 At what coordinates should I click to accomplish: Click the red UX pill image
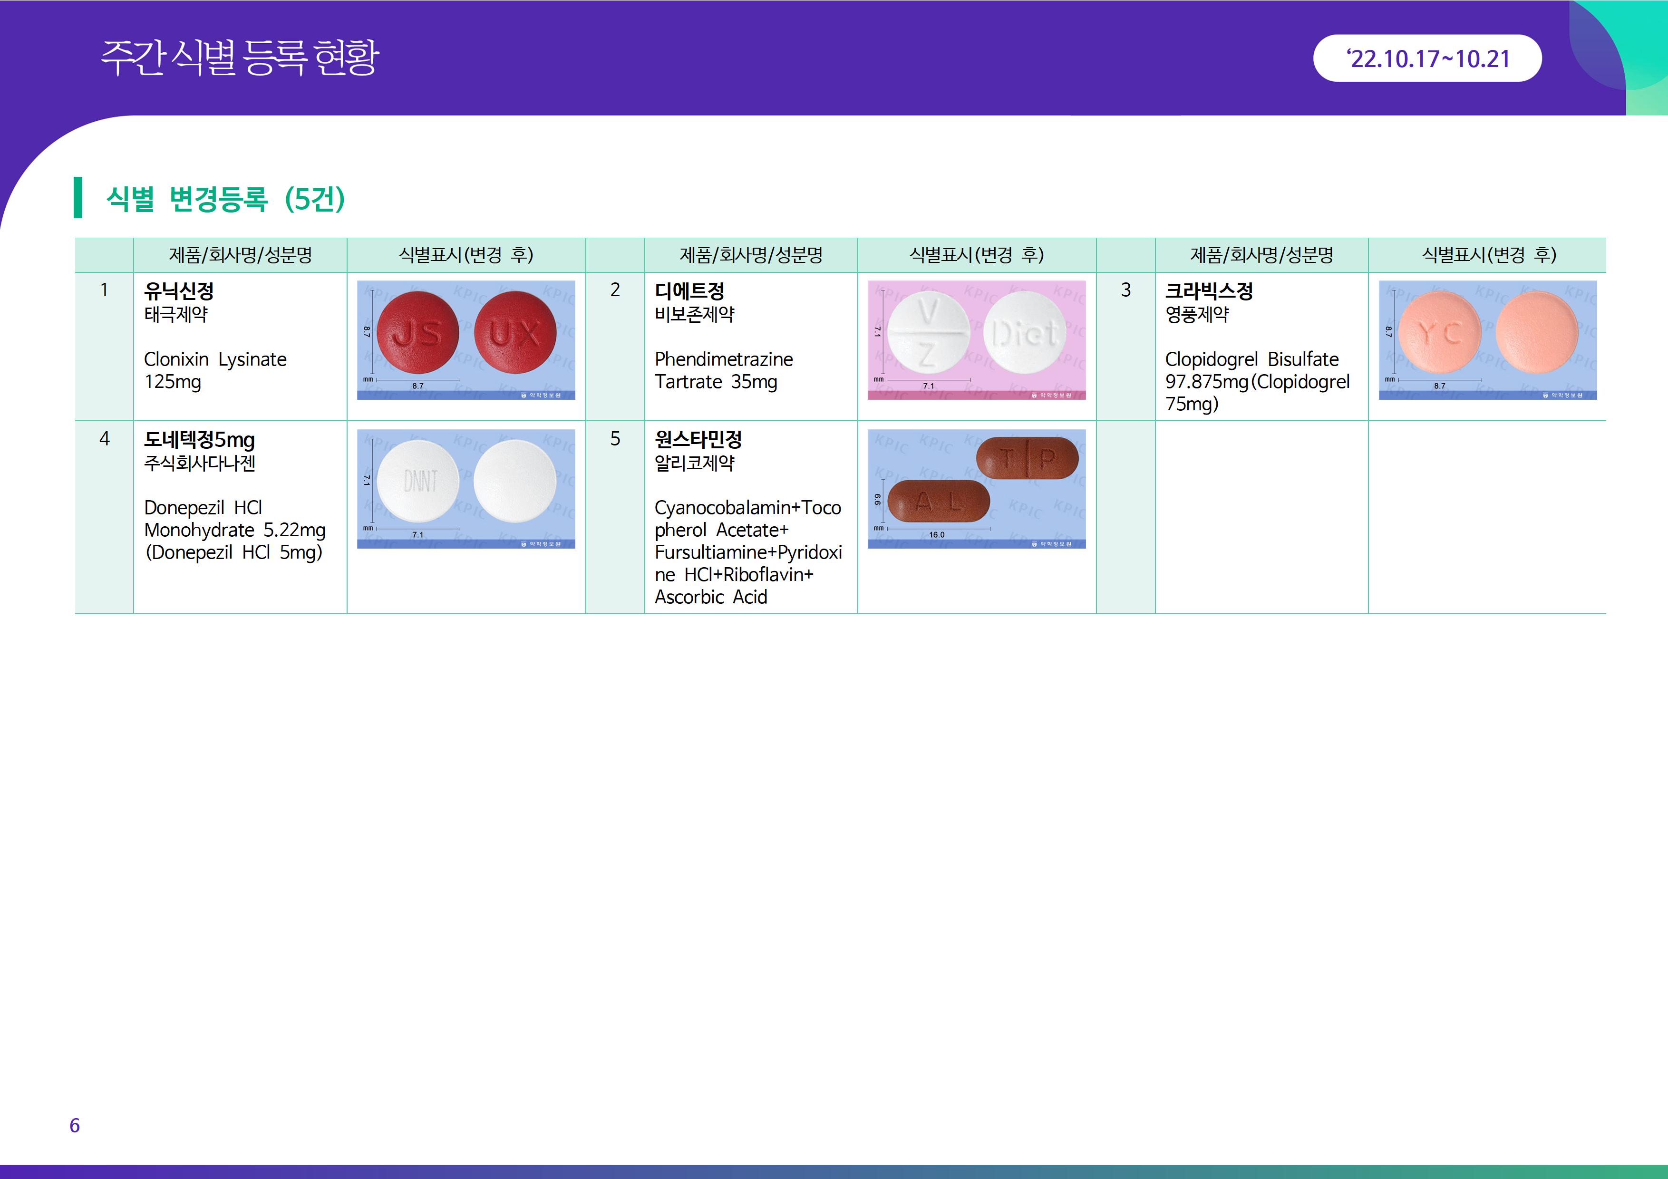(515, 333)
